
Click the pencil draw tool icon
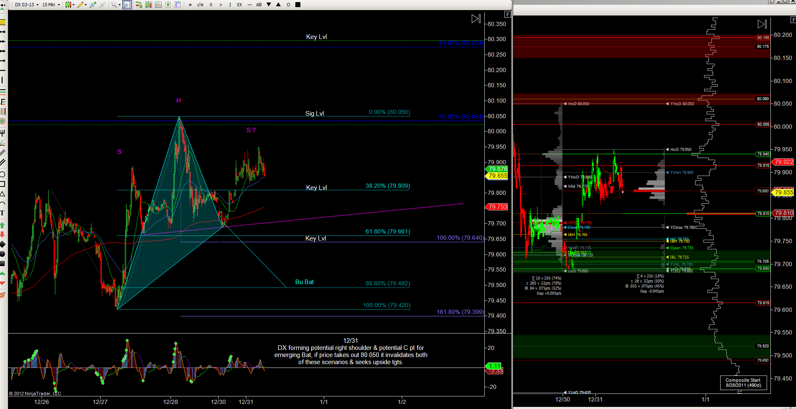pos(81,5)
